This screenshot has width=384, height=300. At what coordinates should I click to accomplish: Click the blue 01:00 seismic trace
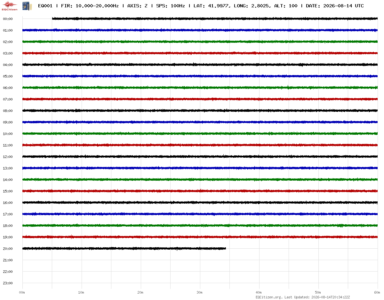coord(200,30)
